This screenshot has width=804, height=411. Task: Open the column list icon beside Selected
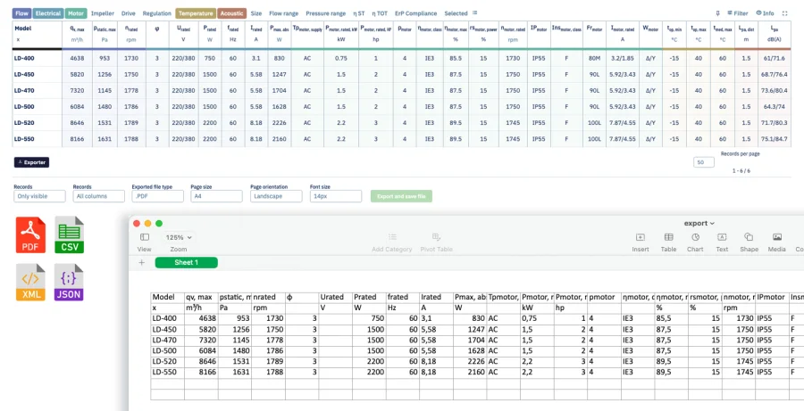[475, 12]
